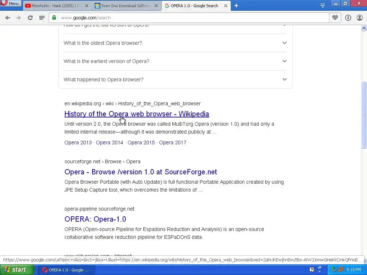Open a new tab with the plus button
The width and height of the screenshot is (367, 275).
pos(236,6)
